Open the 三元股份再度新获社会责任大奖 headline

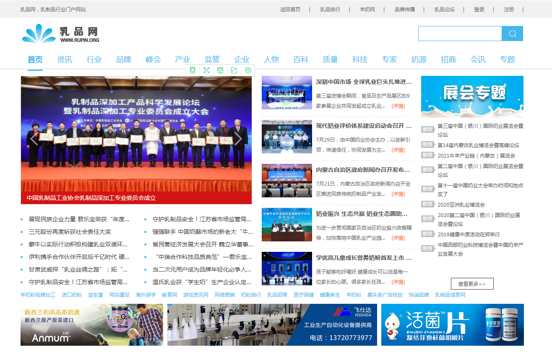70,232
